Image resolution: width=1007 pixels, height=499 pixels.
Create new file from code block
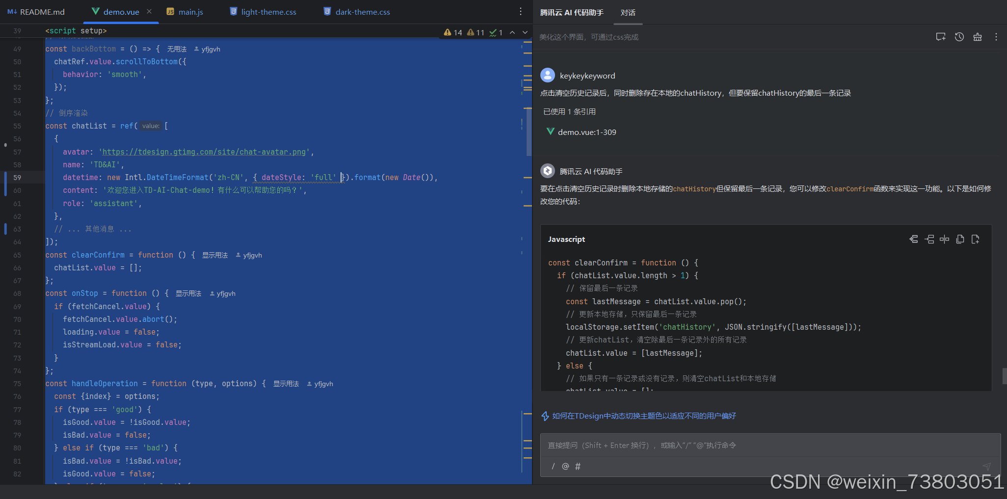pyautogui.click(x=975, y=239)
